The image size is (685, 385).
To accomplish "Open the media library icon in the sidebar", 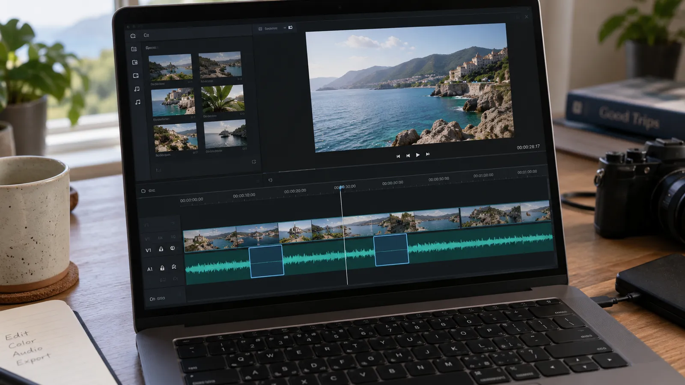I will [x=134, y=49].
